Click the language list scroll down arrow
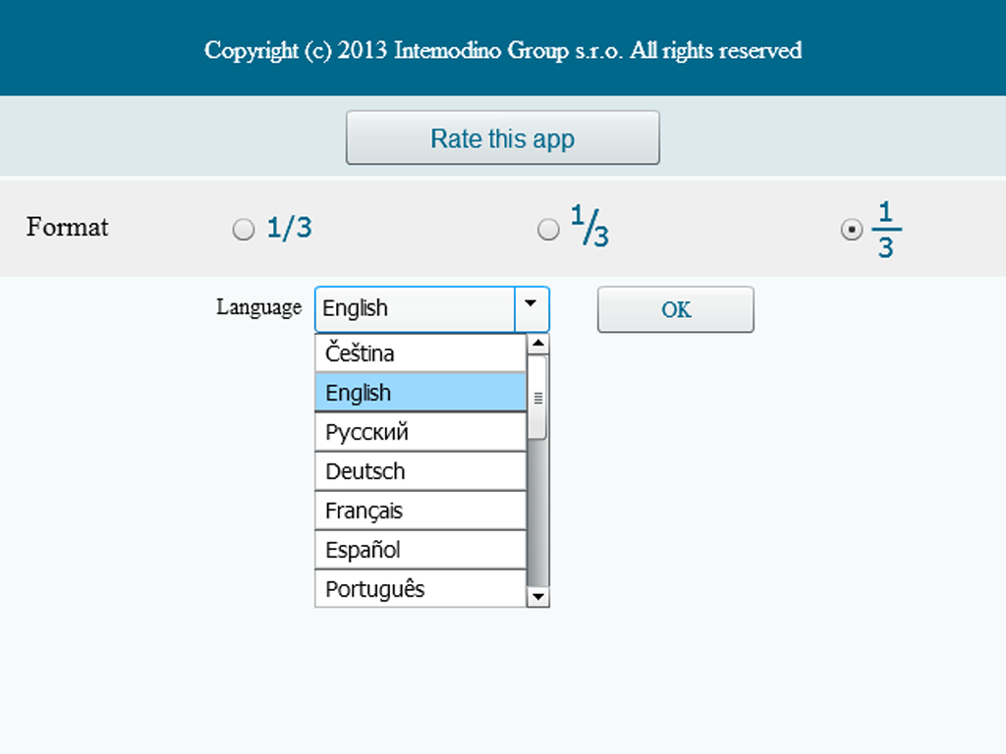The height and width of the screenshot is (754, 1006). [537, 596]
